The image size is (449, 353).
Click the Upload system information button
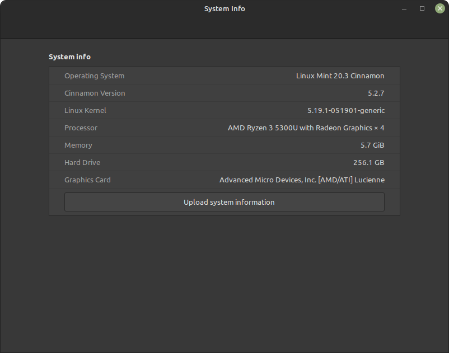224,202
